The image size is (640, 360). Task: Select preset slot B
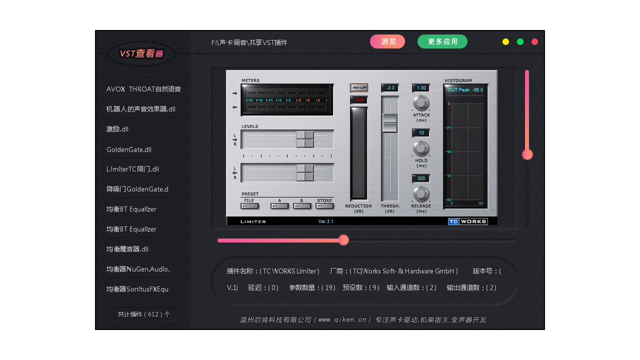pos(302,205)
